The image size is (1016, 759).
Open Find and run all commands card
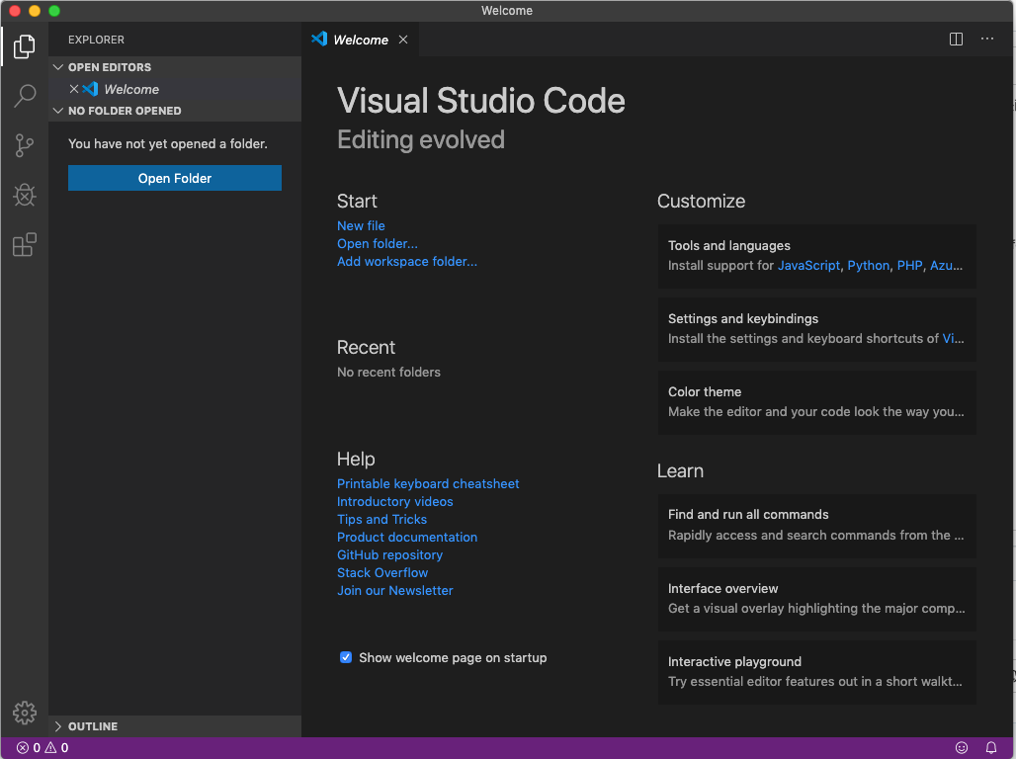[817, 526]
